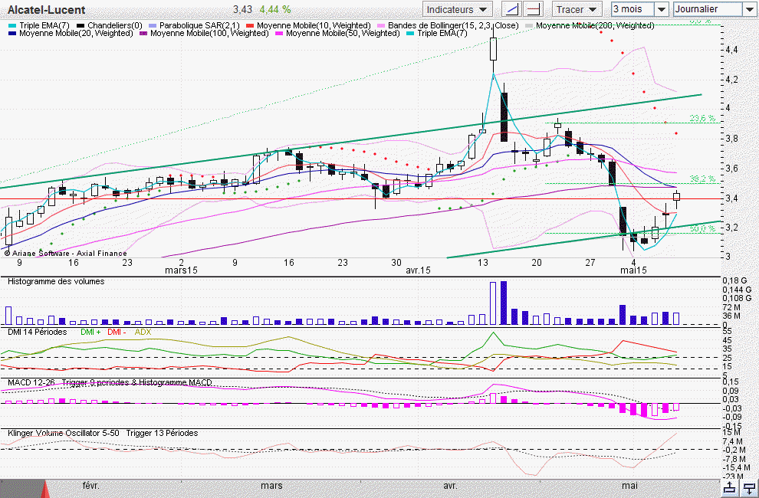
Task: Open the Tracer dropdown menu
Action: [577, 9]
